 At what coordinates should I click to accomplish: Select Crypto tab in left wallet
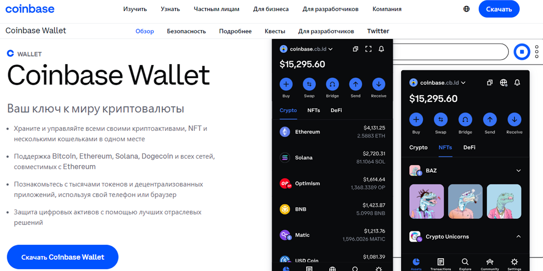coord(288,111)
